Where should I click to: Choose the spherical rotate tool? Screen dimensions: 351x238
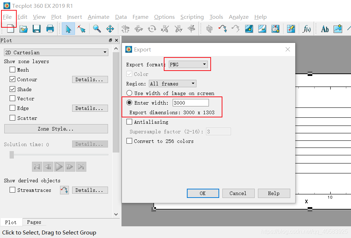tap(125, 29)
